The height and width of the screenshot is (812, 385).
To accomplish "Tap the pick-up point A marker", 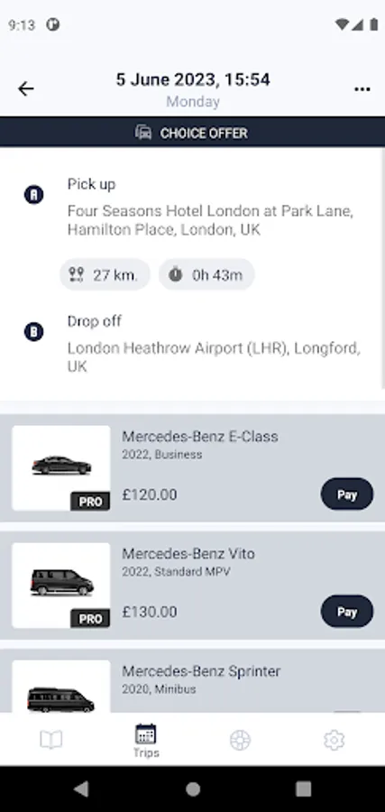I will (x=33, y=195).
